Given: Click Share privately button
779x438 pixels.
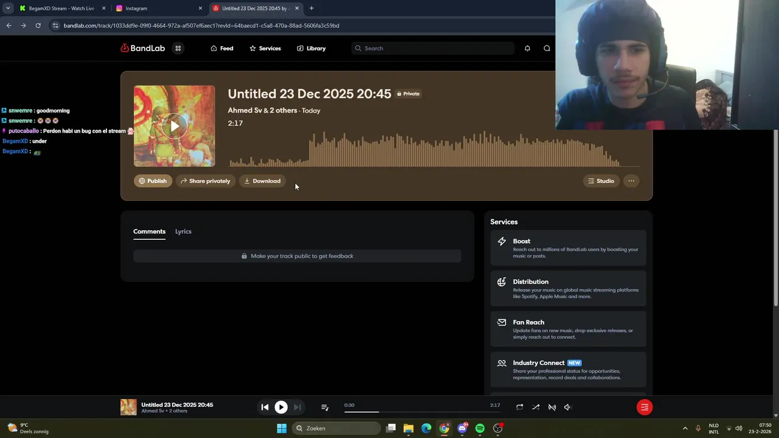Looking at the screenshot, I should point(205,181).
